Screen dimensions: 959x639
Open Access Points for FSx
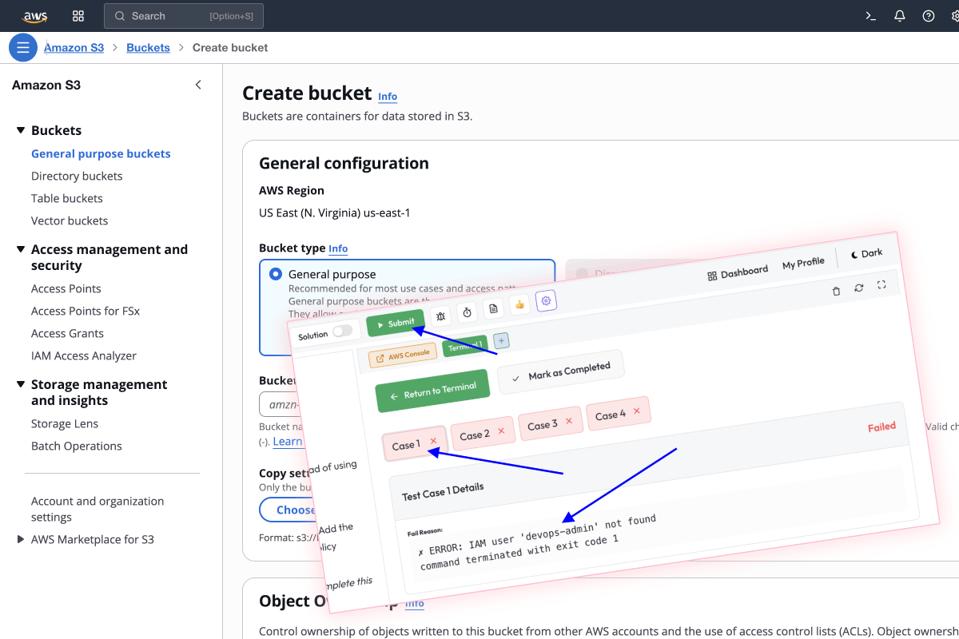click(86, 311)
